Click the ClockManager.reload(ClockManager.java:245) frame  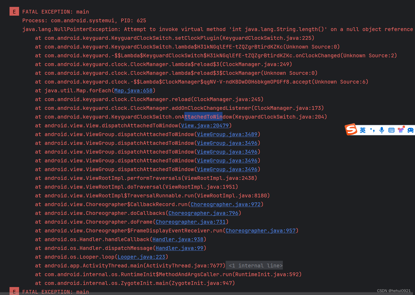click(x=149, y=99)
